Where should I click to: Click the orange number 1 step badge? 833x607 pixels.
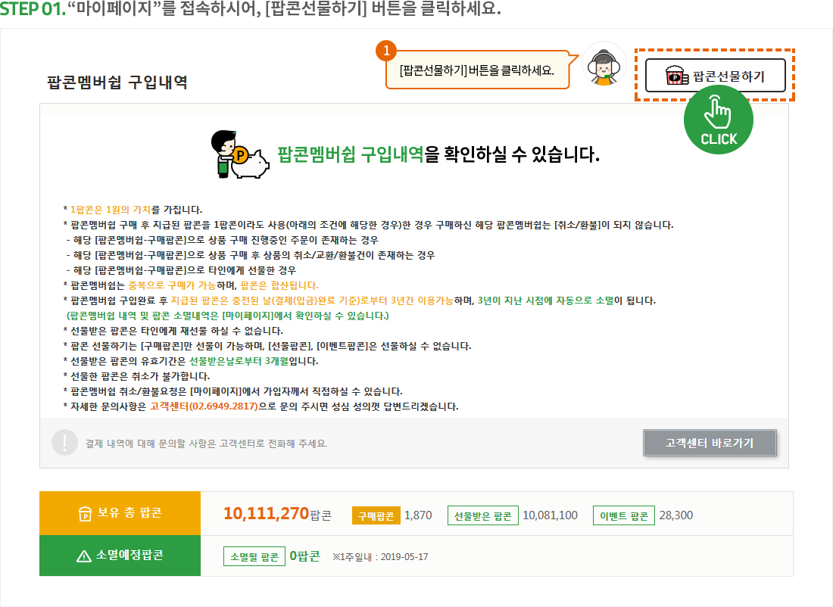tap(386, 51)
